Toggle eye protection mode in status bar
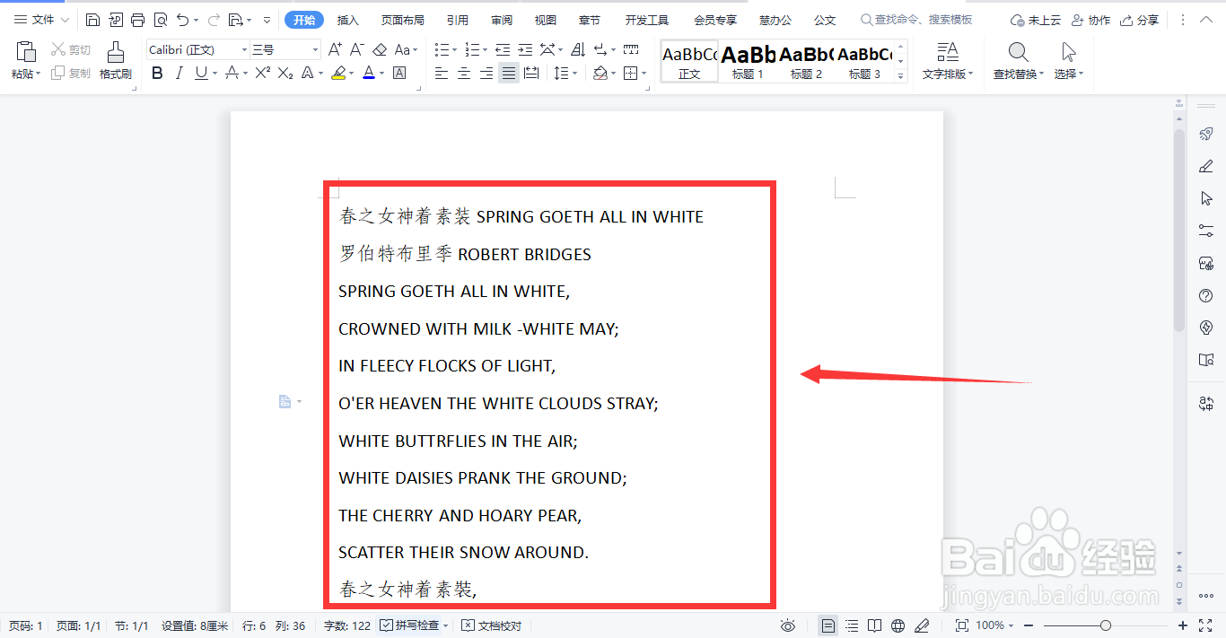1226x638 pixels. (788, 625)
